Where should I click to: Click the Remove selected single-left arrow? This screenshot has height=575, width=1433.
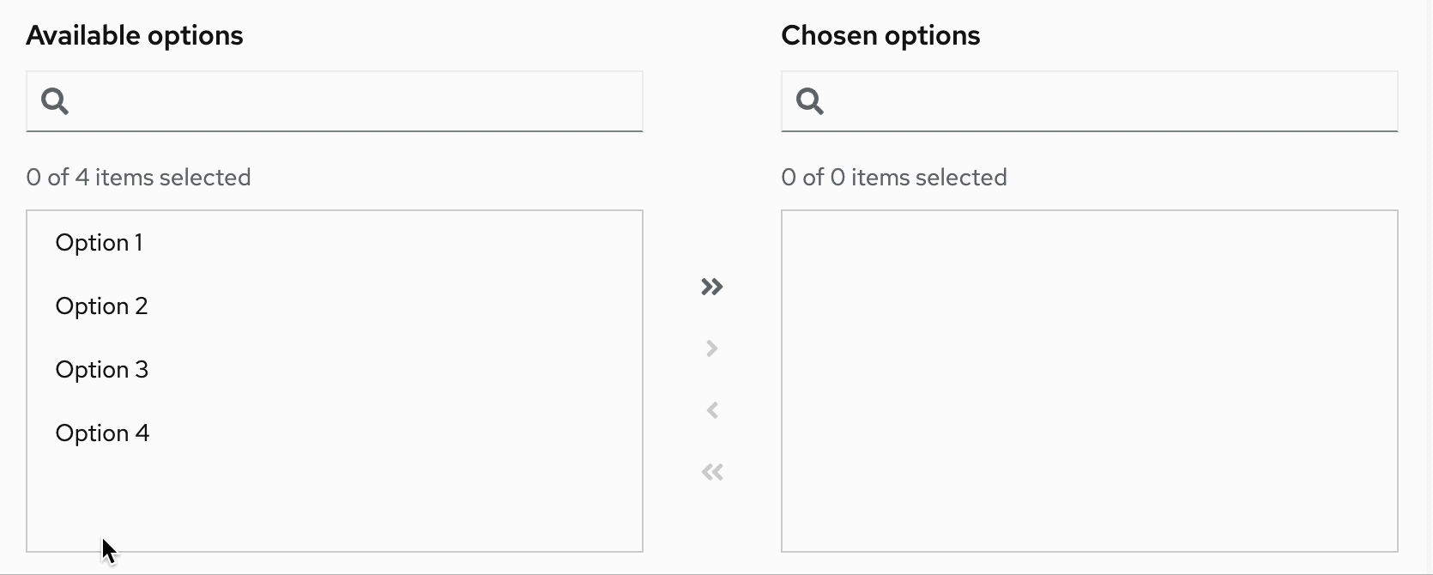pyautogui.click(x=712, y=410)
